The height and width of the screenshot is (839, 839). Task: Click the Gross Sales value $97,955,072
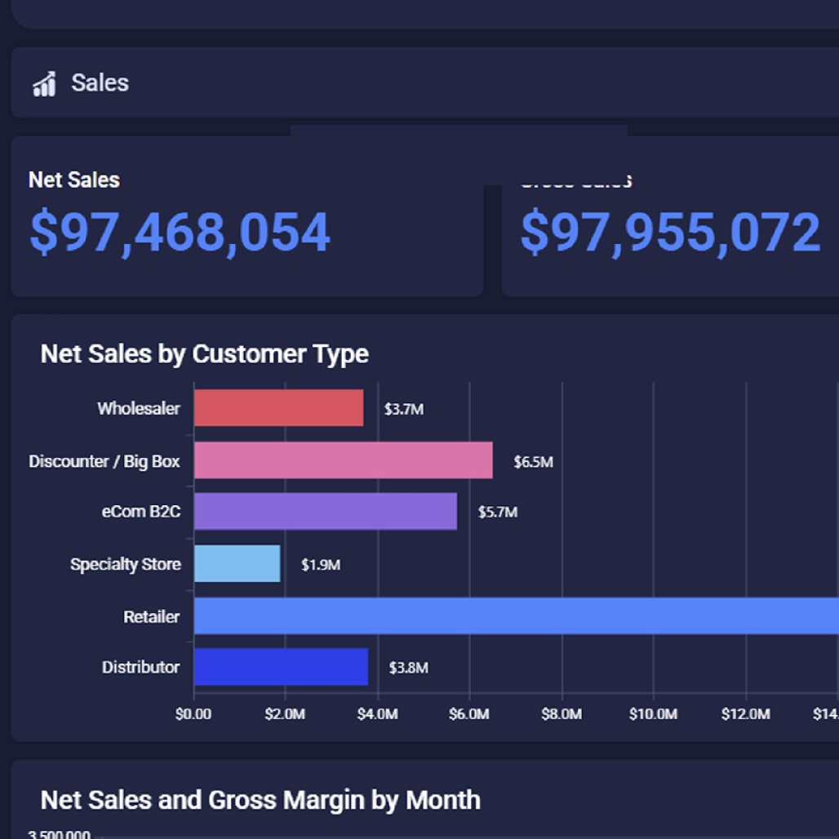pyautogui.click(x=669, y=232)
